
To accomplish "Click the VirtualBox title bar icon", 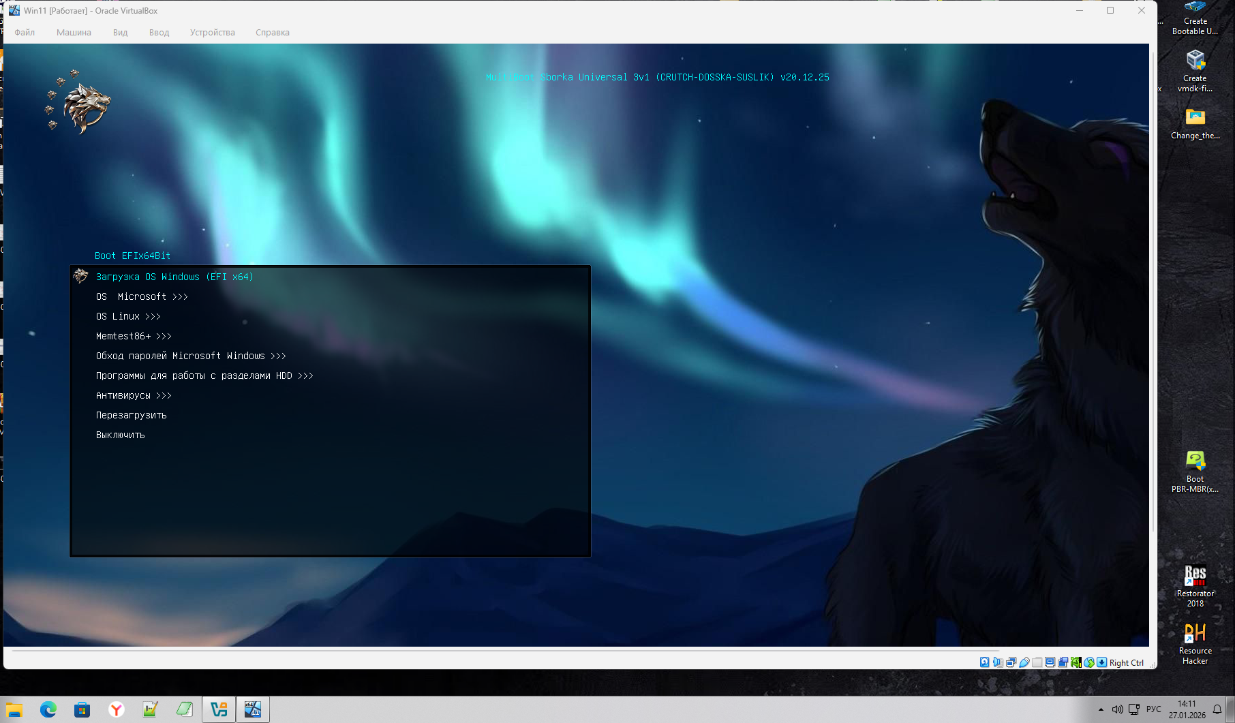I will point(14,10).
